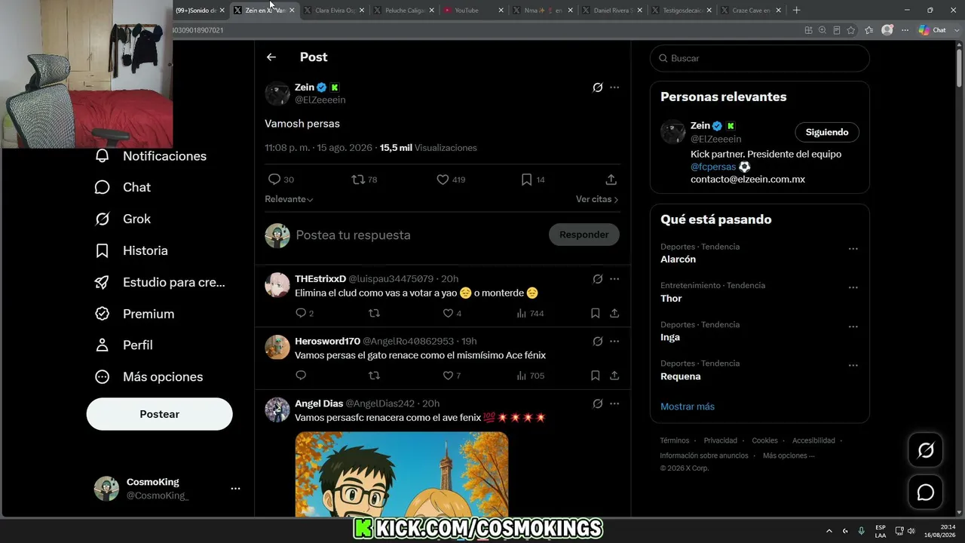The height and width of the screenshot is (543, 965).
Task: Repost Zein's post with 78 reposts
Action: tap(358, 179)
